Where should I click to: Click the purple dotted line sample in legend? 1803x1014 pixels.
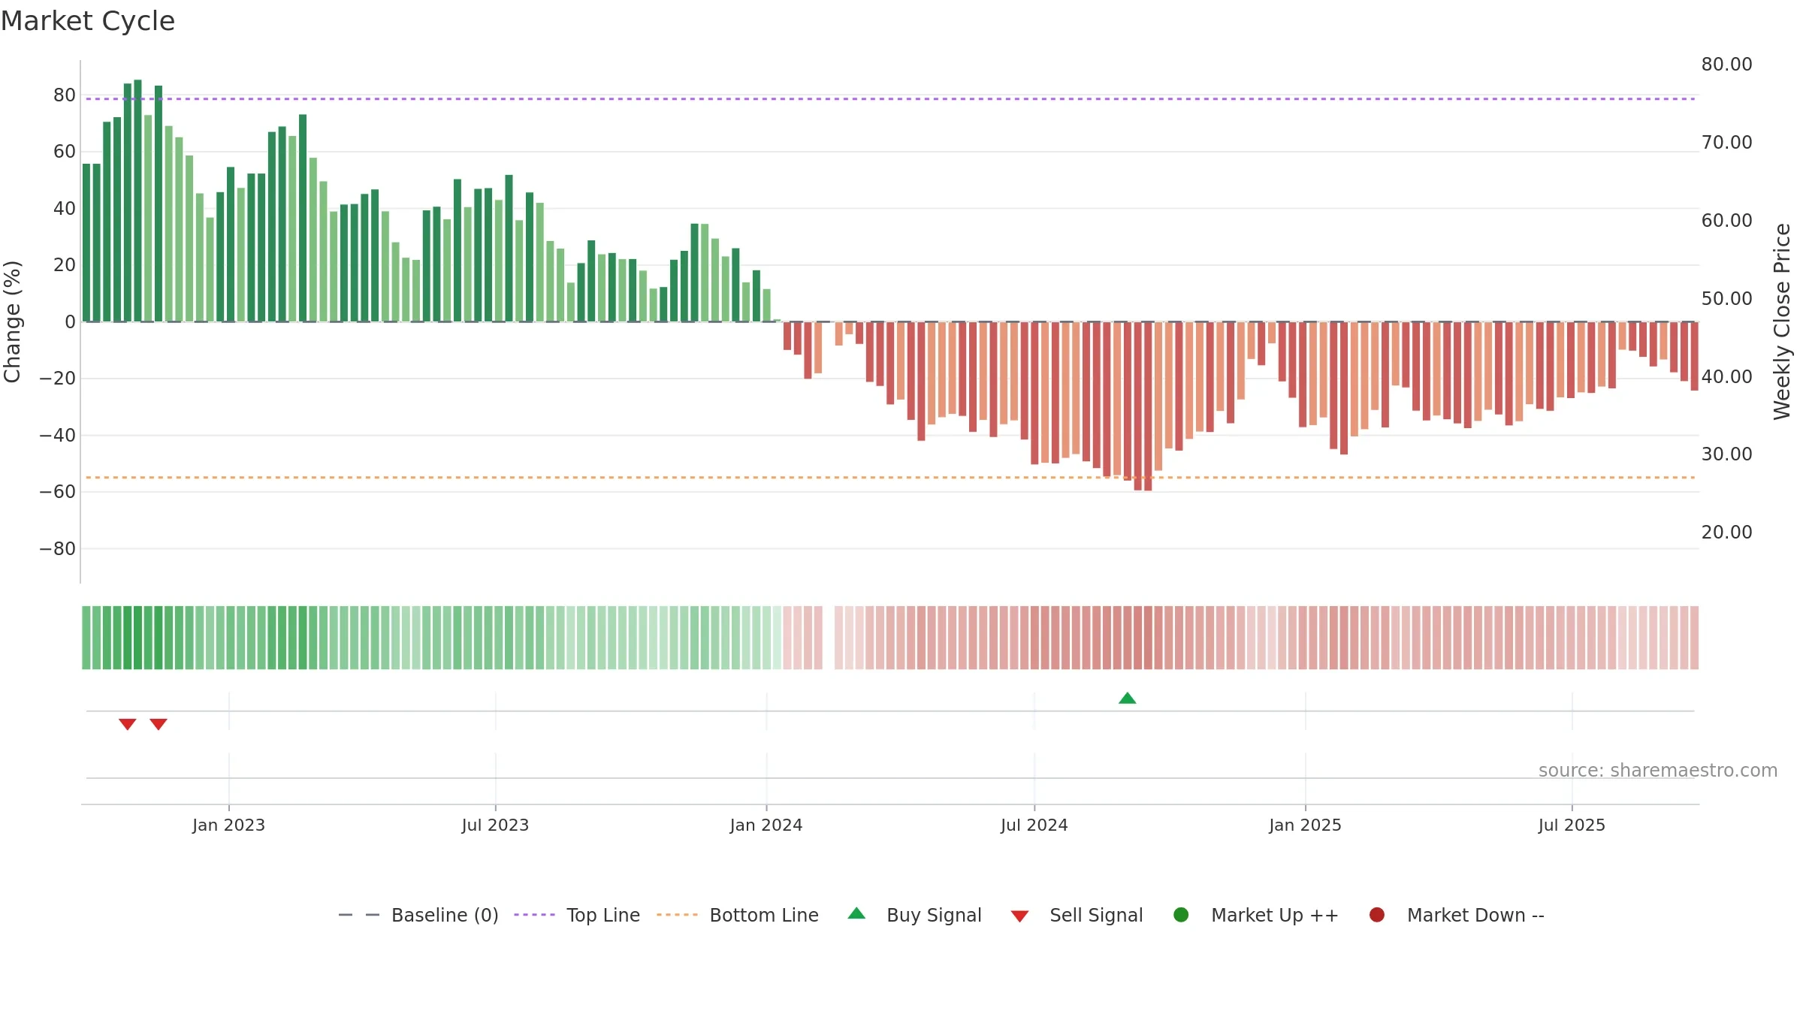click(534, 915)
